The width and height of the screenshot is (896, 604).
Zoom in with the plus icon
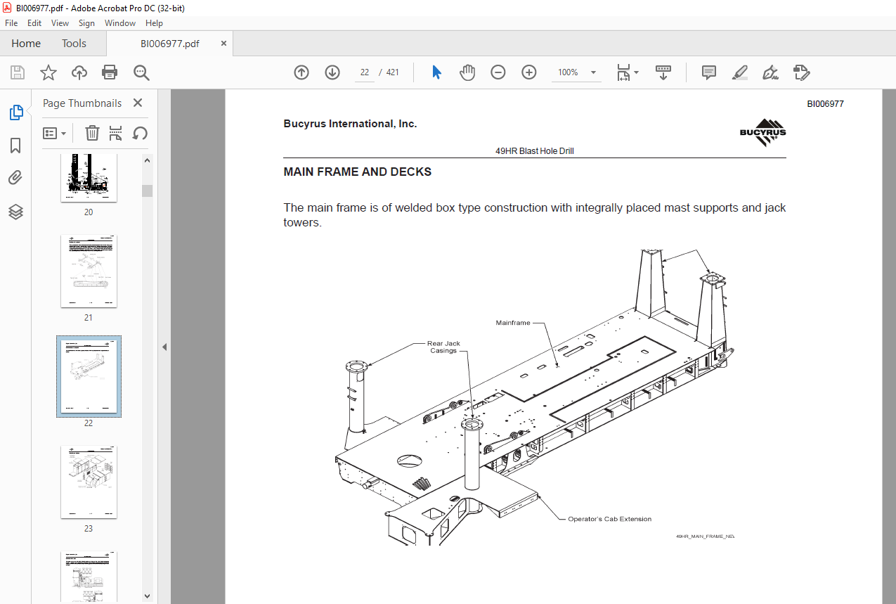(529, 72)
